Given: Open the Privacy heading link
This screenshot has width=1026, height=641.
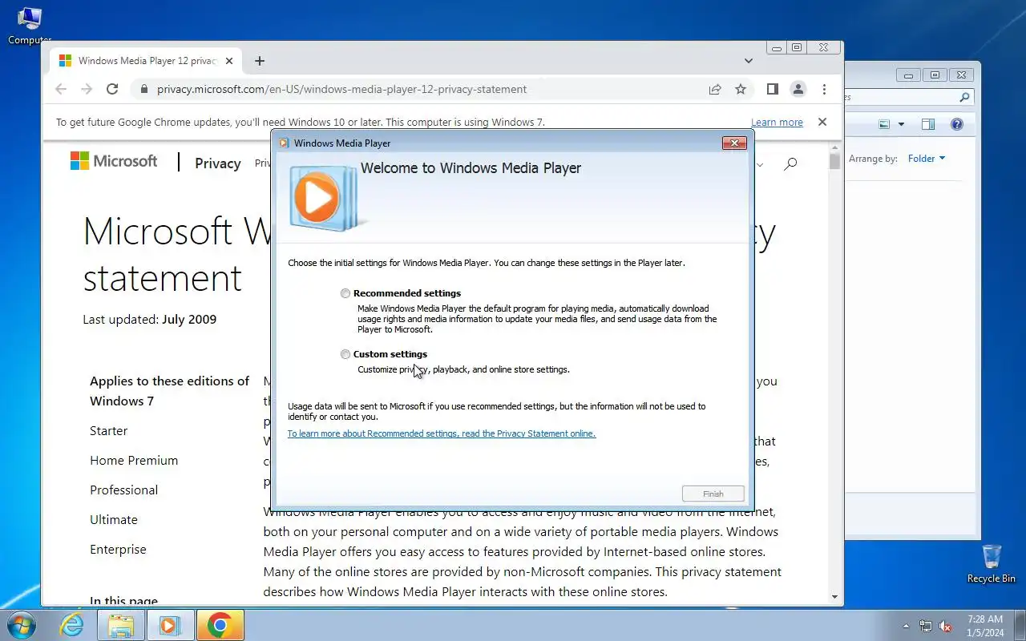Looking at the screenshot, I should click(x=218, y=163).
